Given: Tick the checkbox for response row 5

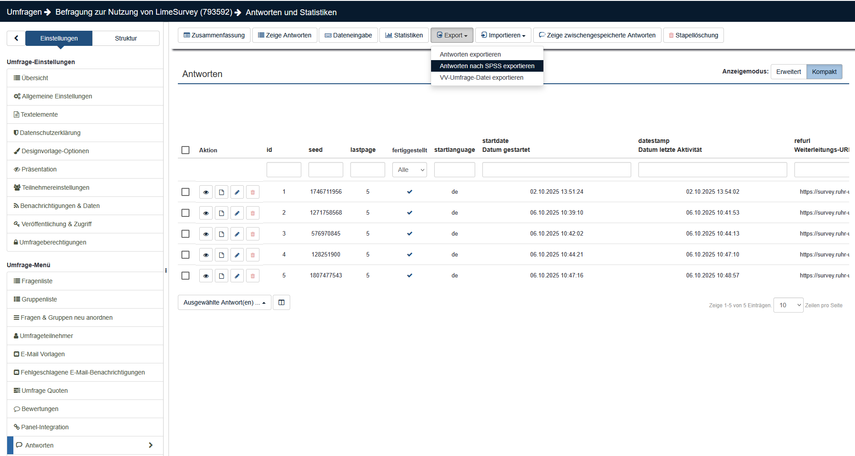Looking at the screenshot, I should point(185,276).
